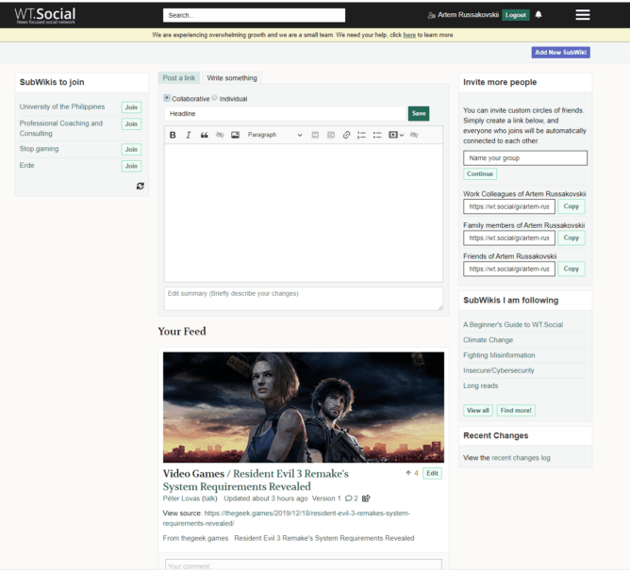Image resolution: width=630 pixels, height=571 pixels.
Task: Switch to the Write something tab
Action: (x=232, y=78)
